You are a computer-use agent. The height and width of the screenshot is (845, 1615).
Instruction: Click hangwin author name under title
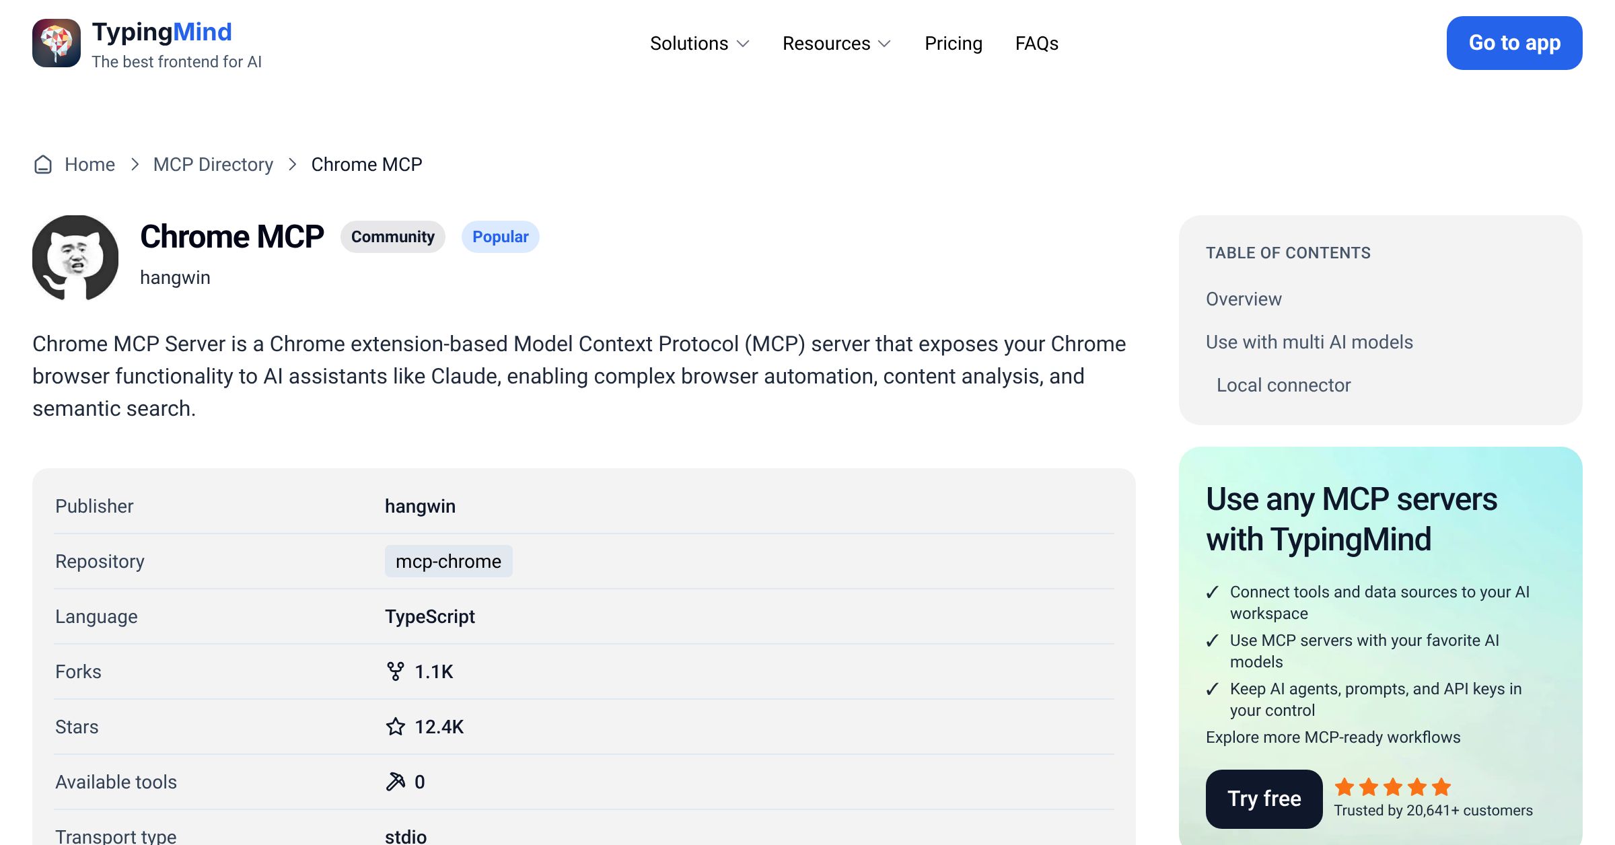tap(175, 277)
